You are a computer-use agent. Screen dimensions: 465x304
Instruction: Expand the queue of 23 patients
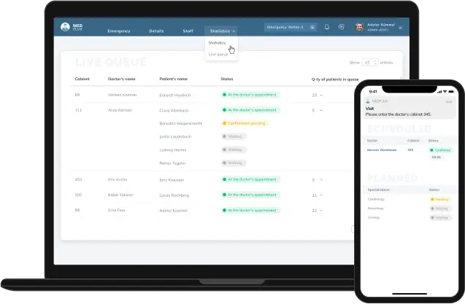(x=322, y=95)
